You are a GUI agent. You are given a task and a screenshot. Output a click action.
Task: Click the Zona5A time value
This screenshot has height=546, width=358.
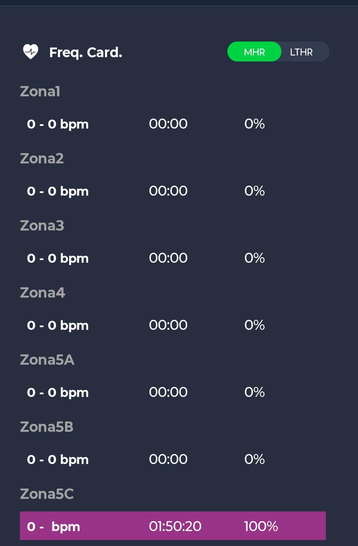click(168, 392)
